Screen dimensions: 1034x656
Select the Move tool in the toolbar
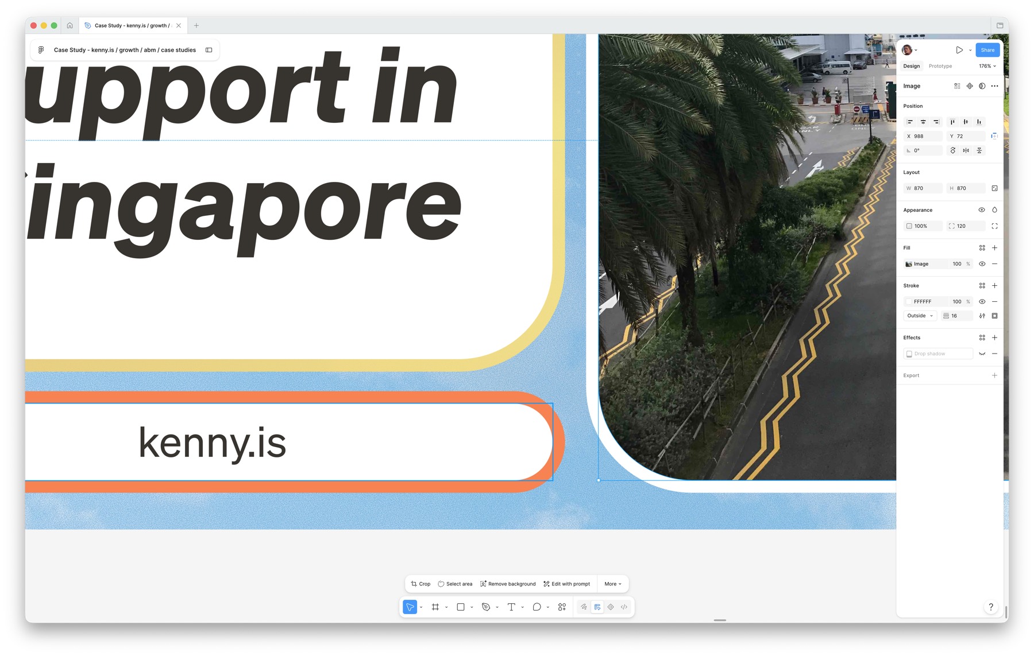(410, 607)
